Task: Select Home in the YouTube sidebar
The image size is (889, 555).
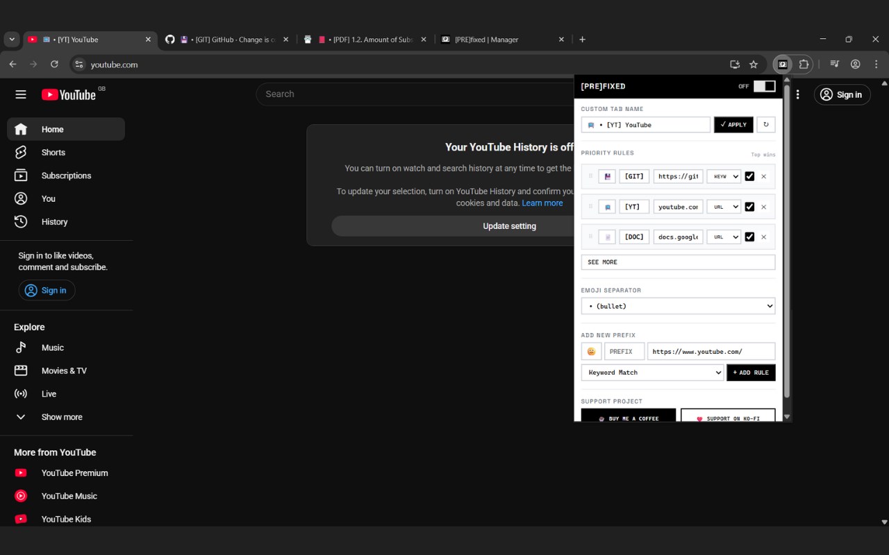Action: (x=66, y=129)
